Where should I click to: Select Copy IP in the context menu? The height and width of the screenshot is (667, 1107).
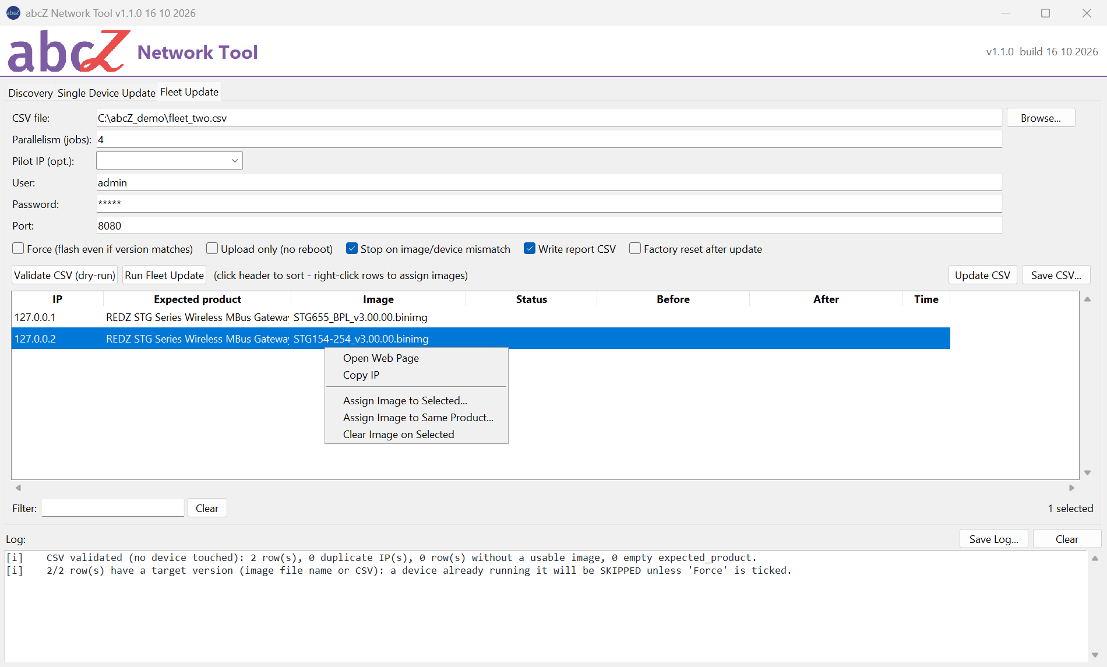tap(416, 375)
